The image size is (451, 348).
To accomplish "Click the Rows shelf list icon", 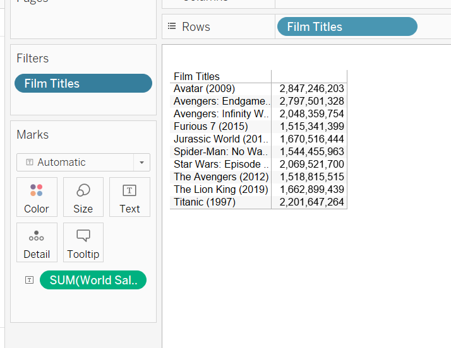I will coord(172,26).
